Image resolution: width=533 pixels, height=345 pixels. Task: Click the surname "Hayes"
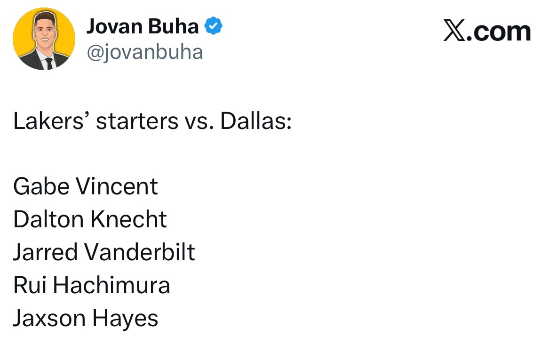[x=125, y=319]
